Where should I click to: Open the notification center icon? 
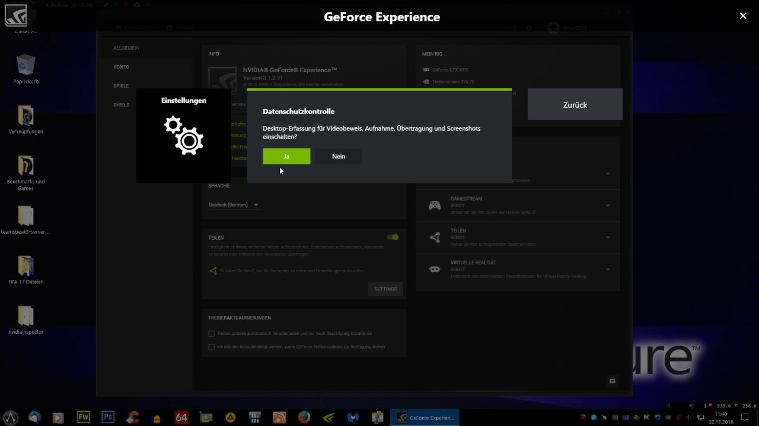(x=745, y=417)
